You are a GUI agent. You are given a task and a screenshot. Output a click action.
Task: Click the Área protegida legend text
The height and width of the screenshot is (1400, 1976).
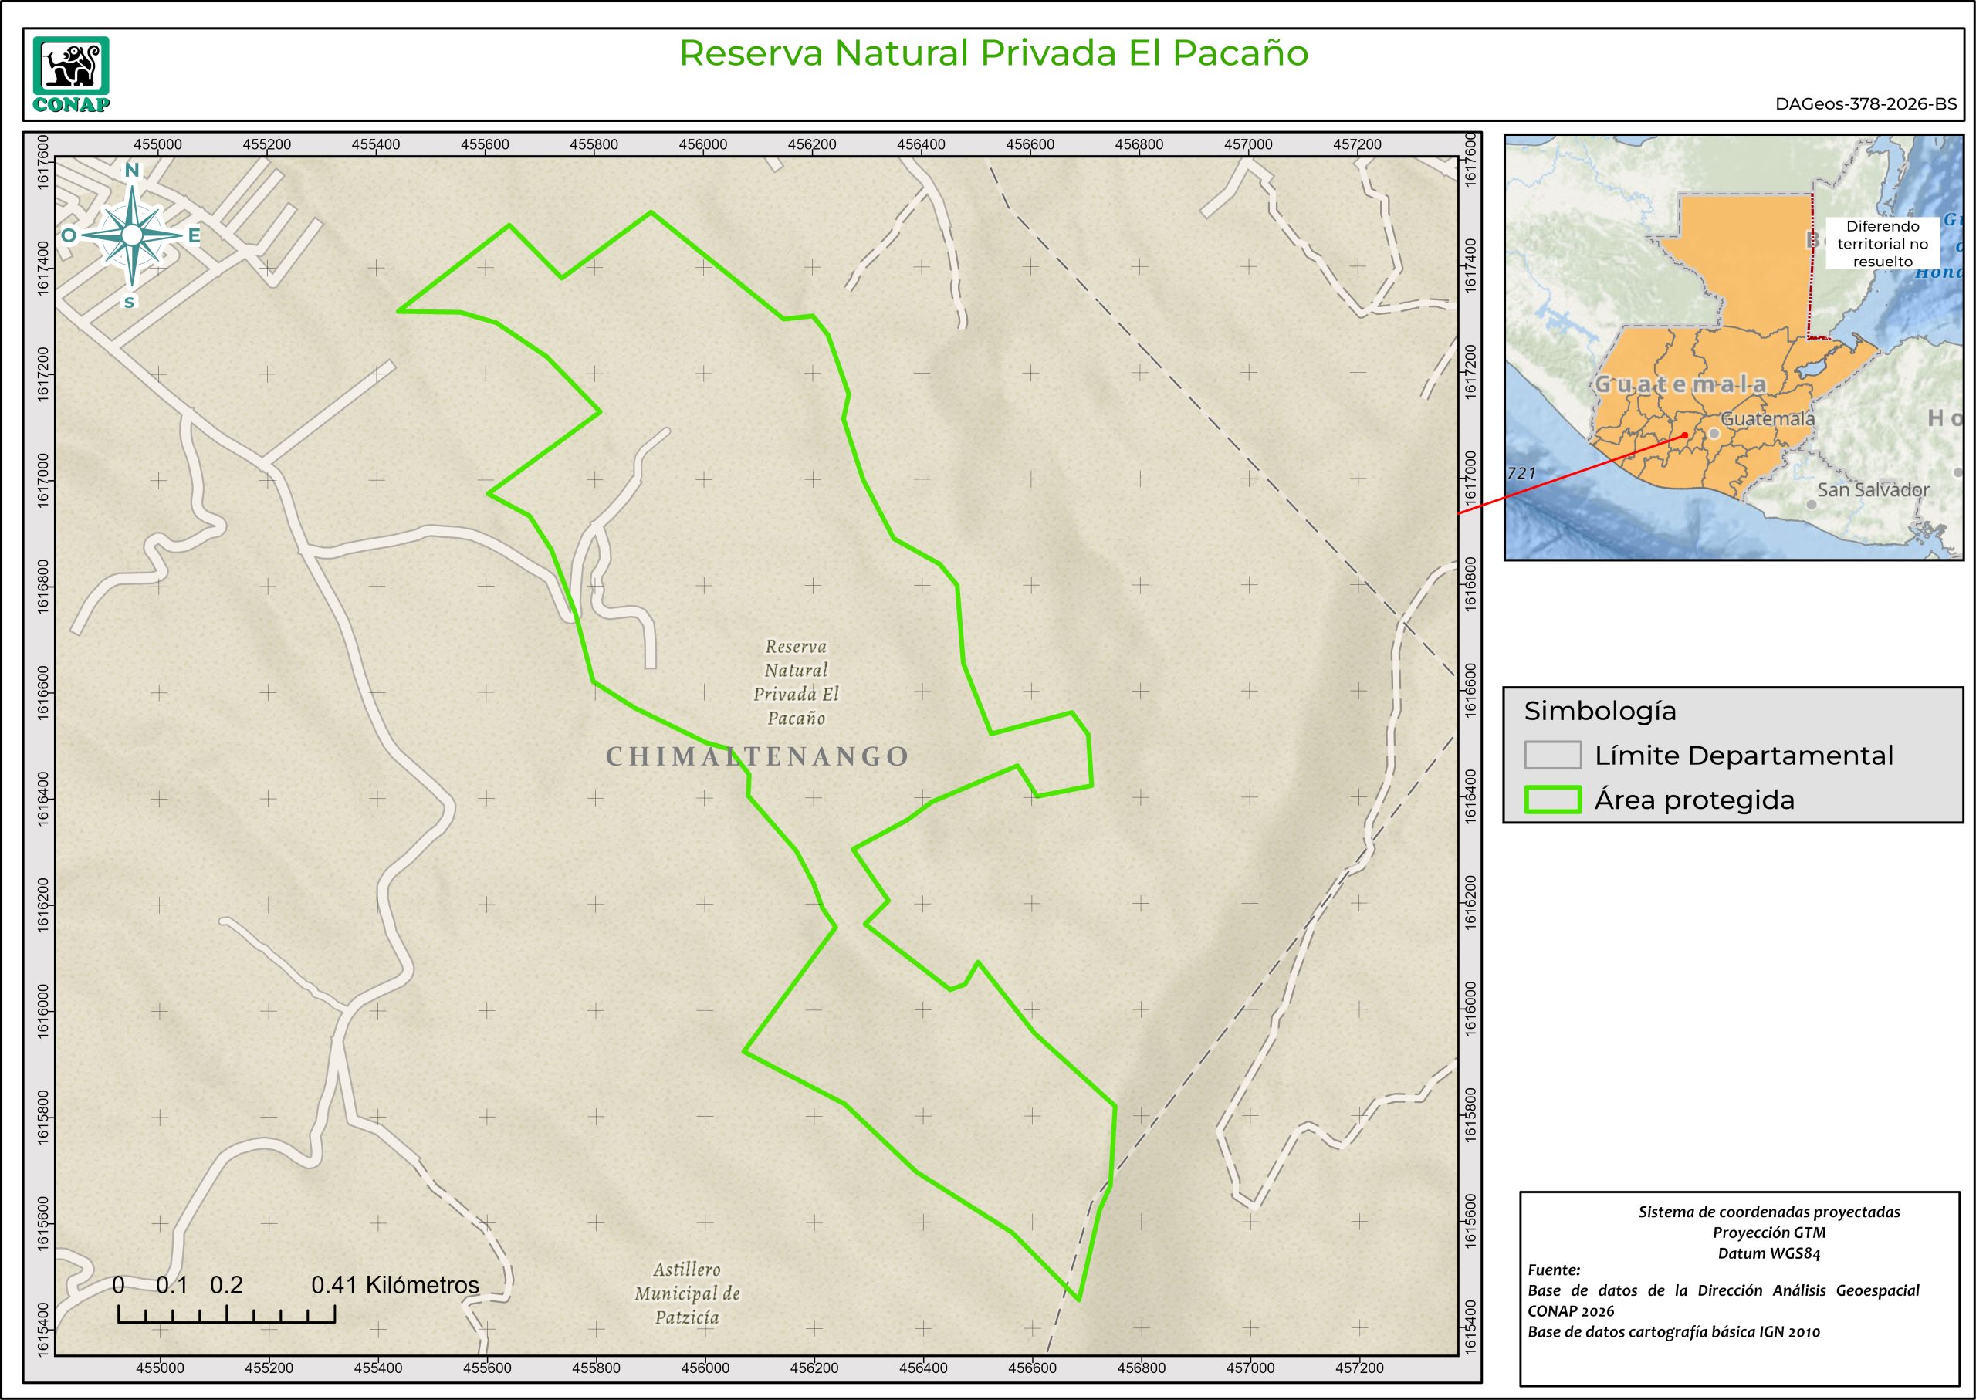point(1694,800)
